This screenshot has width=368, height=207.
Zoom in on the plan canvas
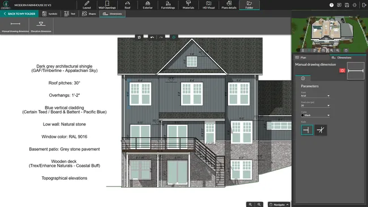tap(250, 204)
